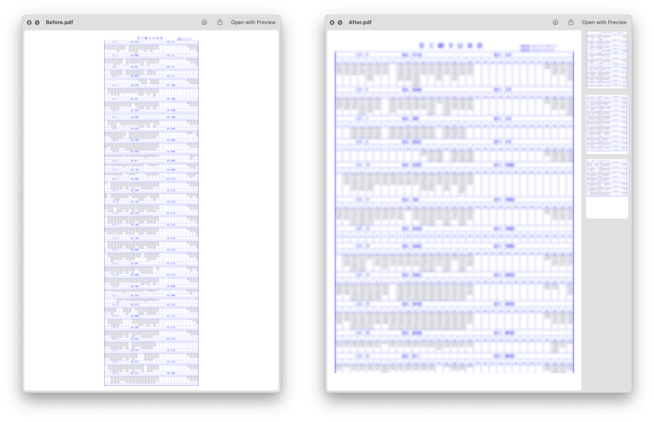Close the Before.pdf Quick Look window
654x422 pixels.
29,22
